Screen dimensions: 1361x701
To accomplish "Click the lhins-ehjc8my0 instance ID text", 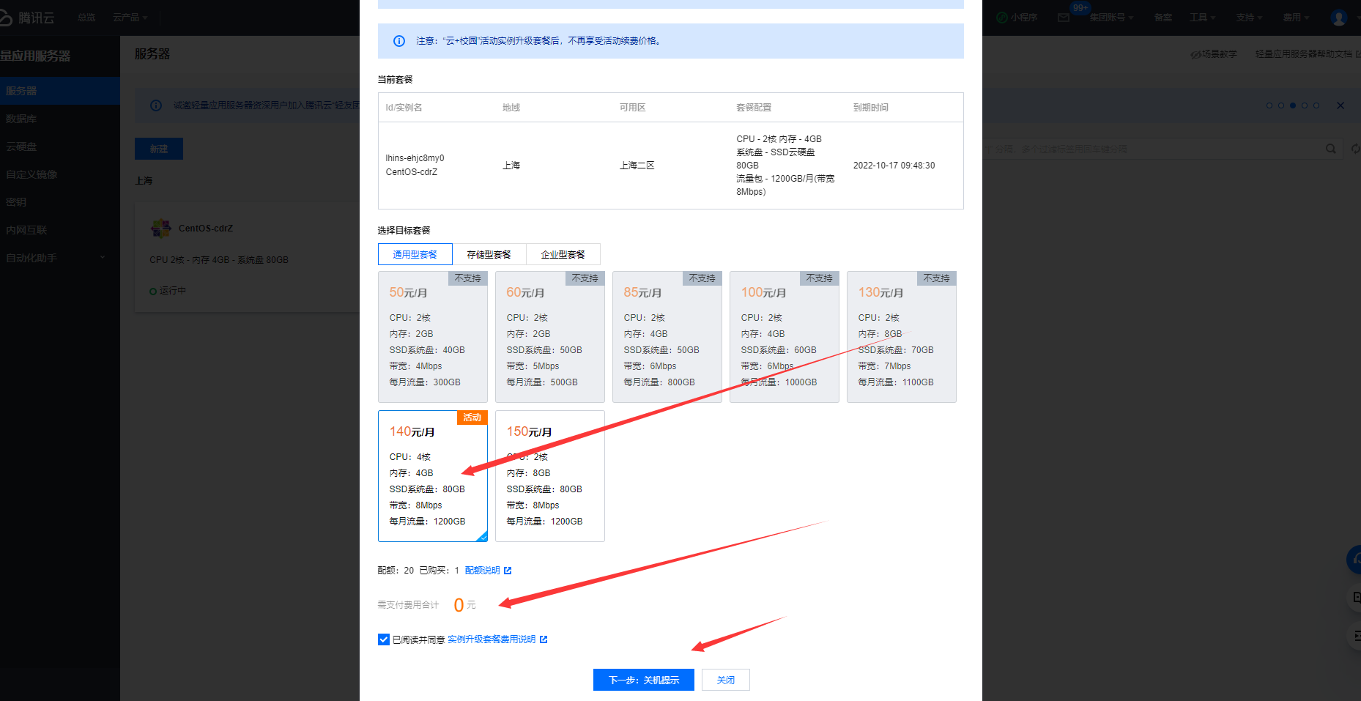I will (x=415, y=158).
